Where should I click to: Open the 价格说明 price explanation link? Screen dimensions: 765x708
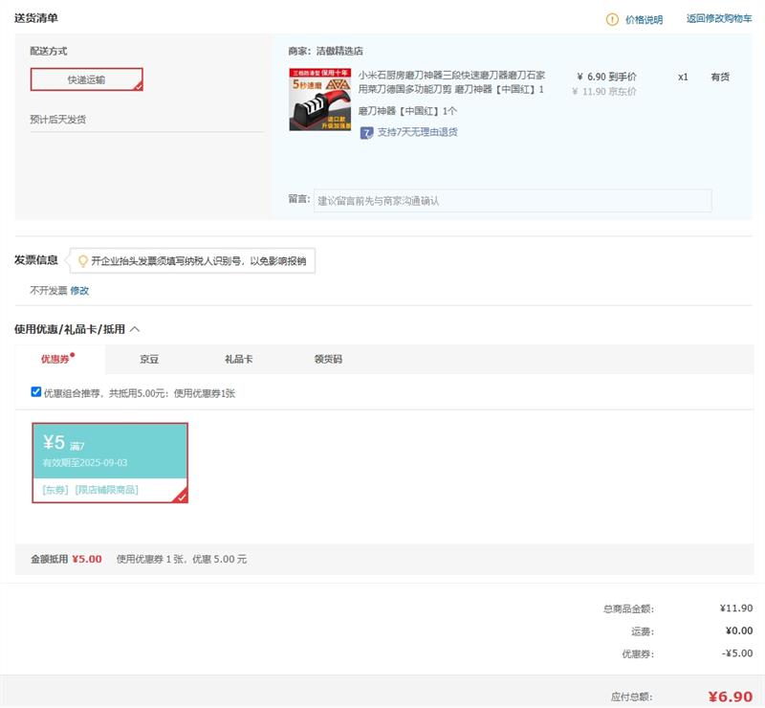point(643,20)
